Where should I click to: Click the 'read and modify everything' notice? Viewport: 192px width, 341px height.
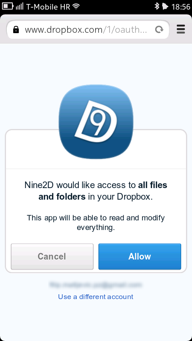click(x=96, y=222)
